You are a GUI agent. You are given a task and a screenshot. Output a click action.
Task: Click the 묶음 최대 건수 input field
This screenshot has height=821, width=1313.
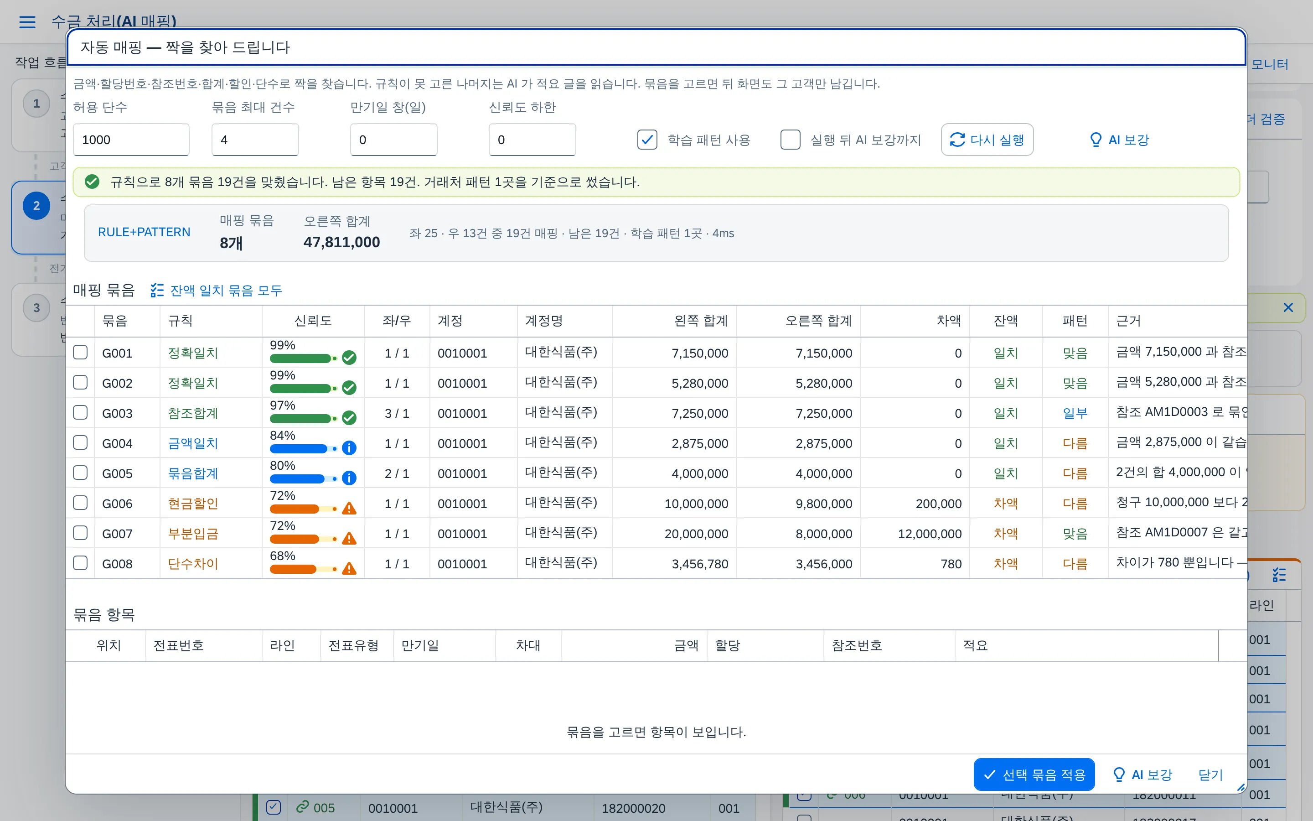pyautogui.click(x=255, y=140)
